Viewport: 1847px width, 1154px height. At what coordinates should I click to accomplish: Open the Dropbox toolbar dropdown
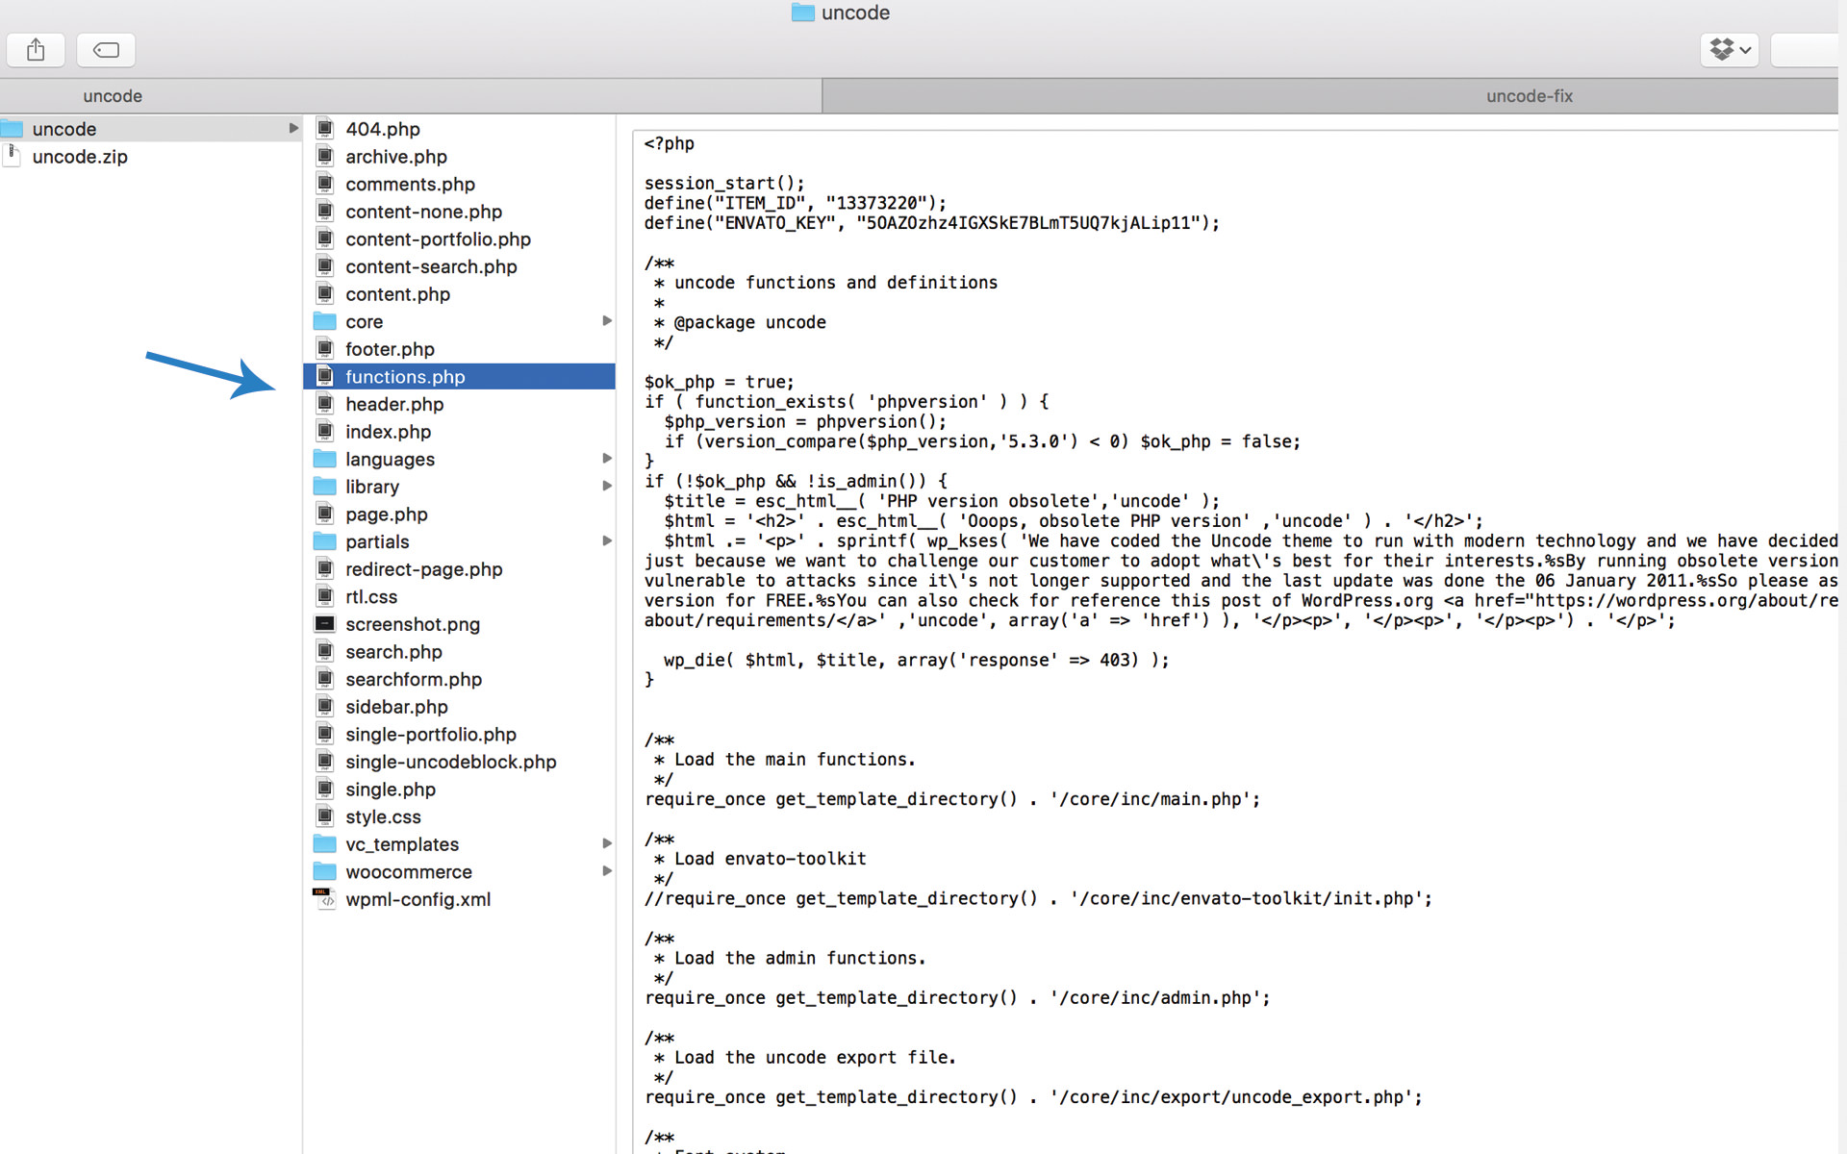tap(1730, 50)
